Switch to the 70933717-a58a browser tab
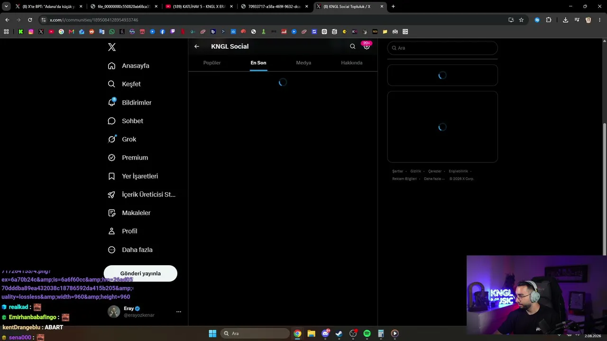The width and height of the screenshot is (607, 341). [x=274, y=7]
